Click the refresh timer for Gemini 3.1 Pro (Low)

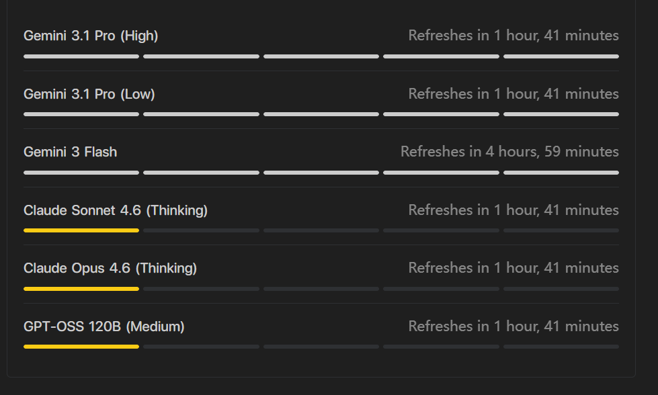click(513, 93)
